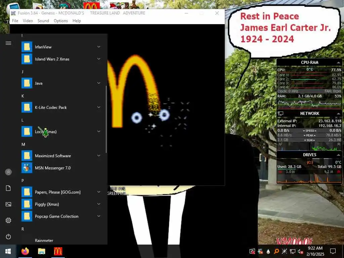Viewport: 344px width, 258px height.
Task: Click the letter J section header
Action: (x=23, y=72)
